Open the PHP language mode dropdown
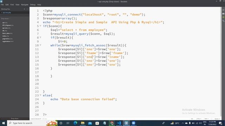The width and height of the screenshot is (225, 126). (206, 119)
